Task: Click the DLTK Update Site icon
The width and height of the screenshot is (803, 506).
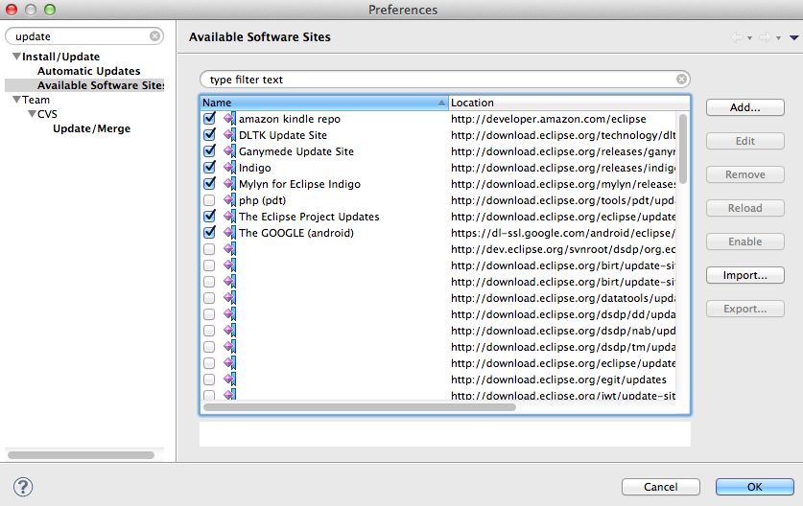Action: click(x=230, y=135)
